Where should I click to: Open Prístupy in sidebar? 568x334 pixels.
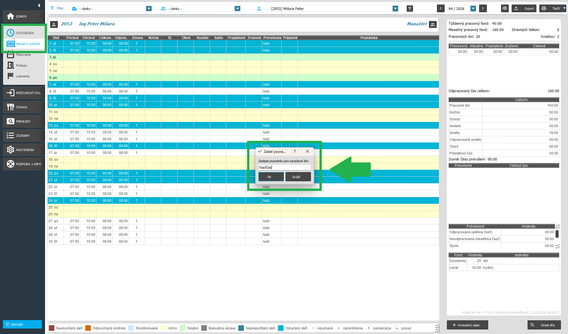[21, 65]
